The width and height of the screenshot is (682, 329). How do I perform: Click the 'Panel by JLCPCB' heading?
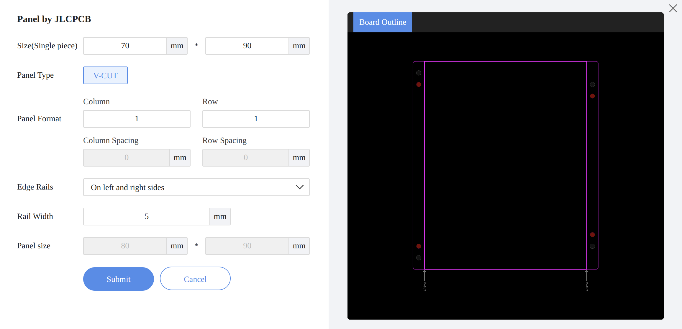[x=54, y=19]
